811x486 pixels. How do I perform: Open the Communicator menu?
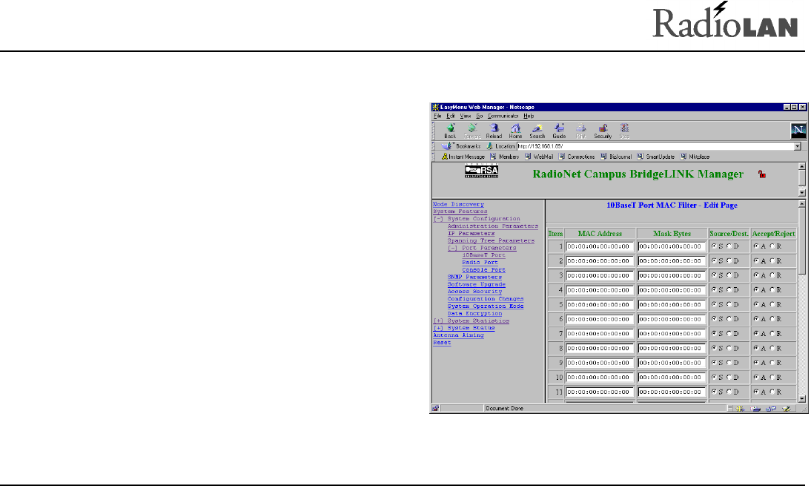tap(503, 116)
